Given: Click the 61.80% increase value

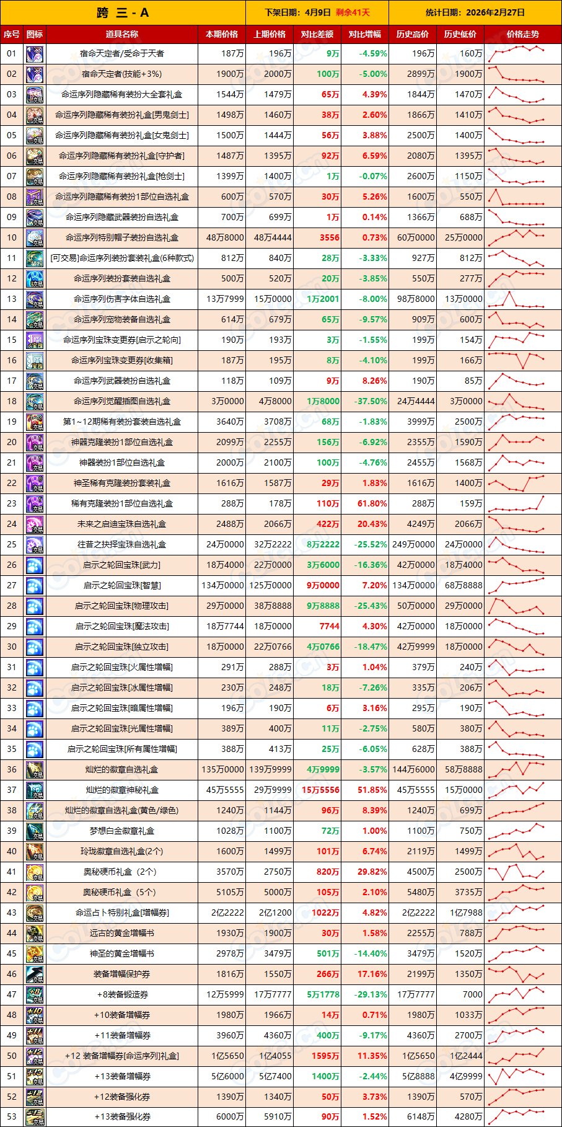Looking at the screenshot, I should [x=372, y=504].
